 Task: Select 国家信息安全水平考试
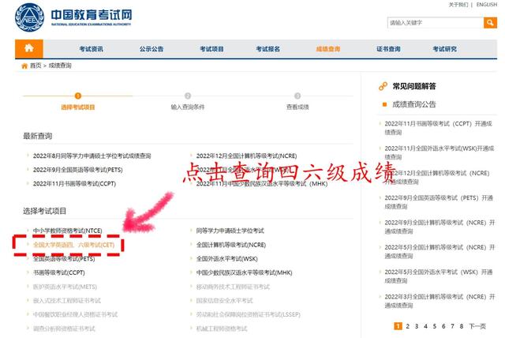pyautogui.click(x=224, y=301)
